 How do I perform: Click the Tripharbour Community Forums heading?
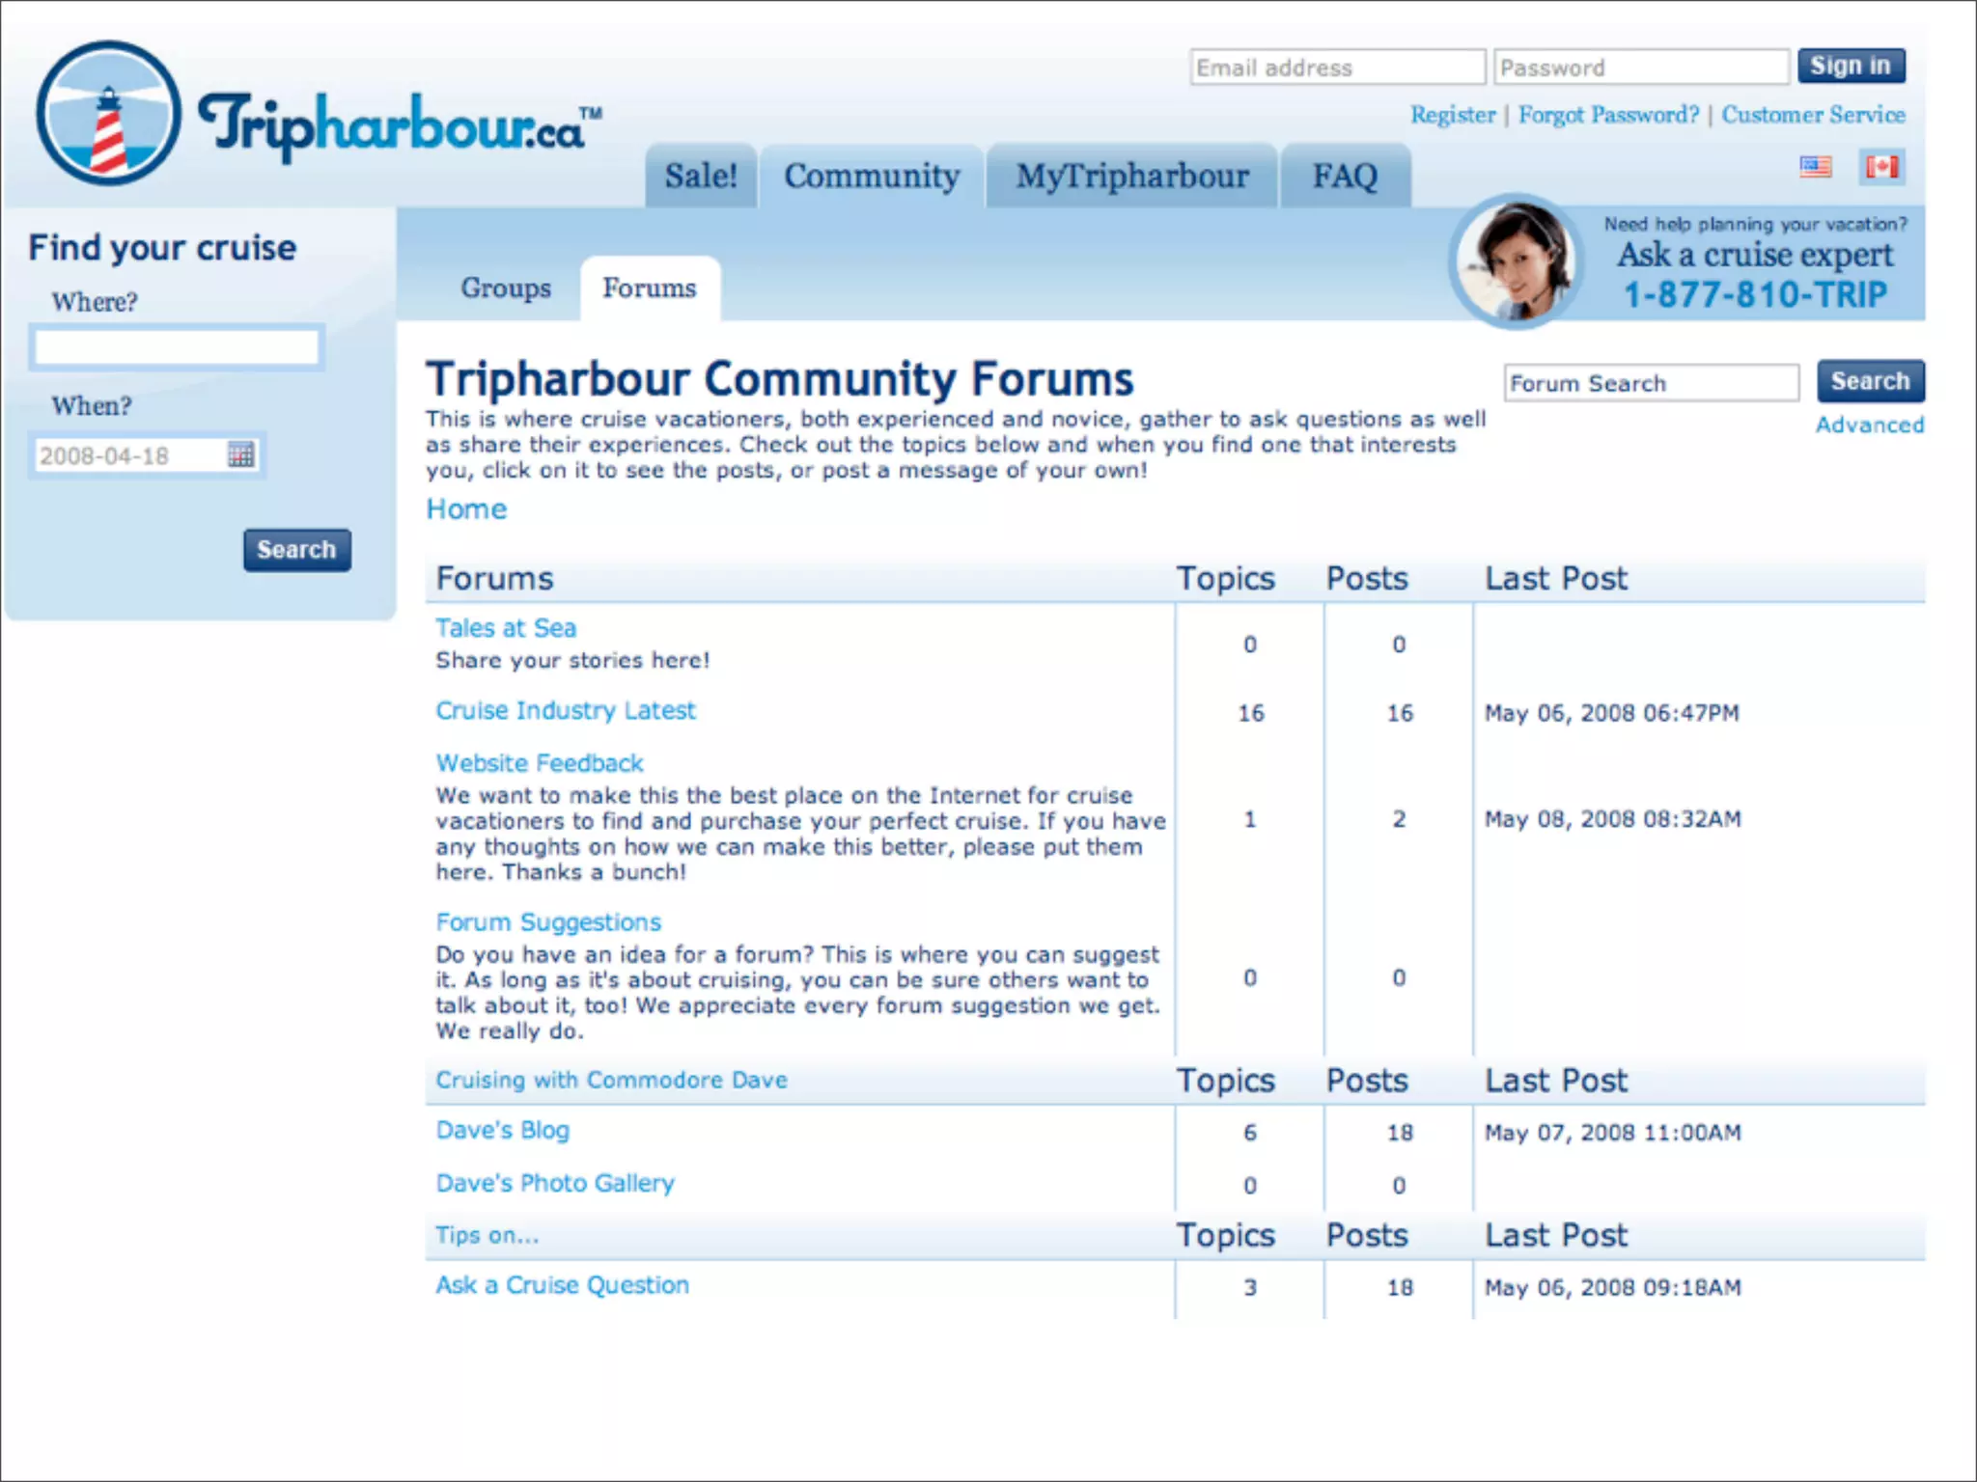tap(780, 379)
